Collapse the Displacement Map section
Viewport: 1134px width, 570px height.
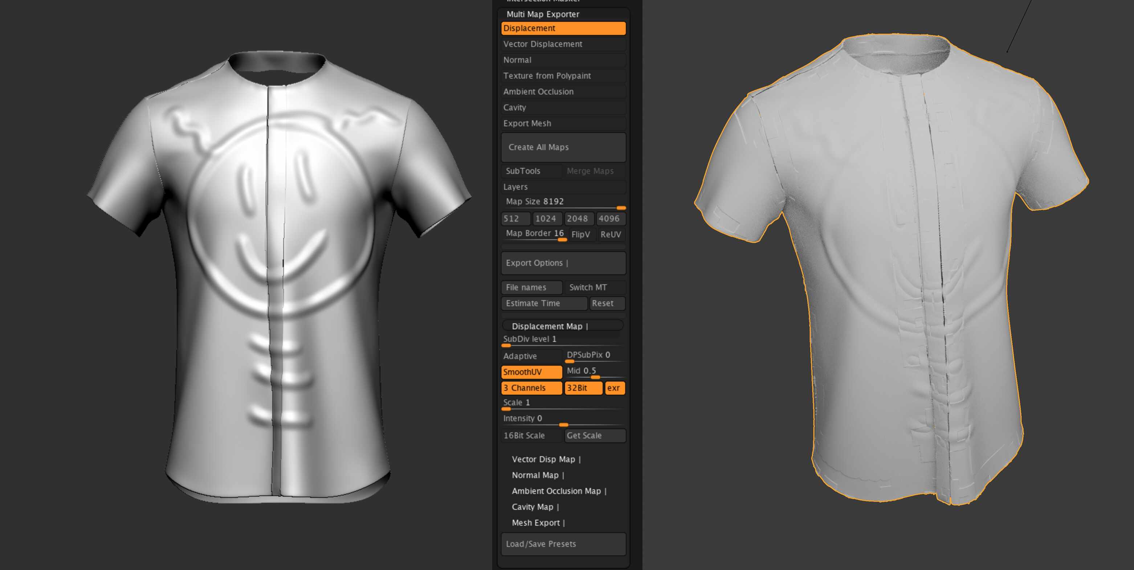tap(563, 326)
